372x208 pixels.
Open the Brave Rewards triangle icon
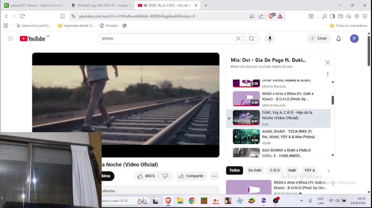coord(280,16)
